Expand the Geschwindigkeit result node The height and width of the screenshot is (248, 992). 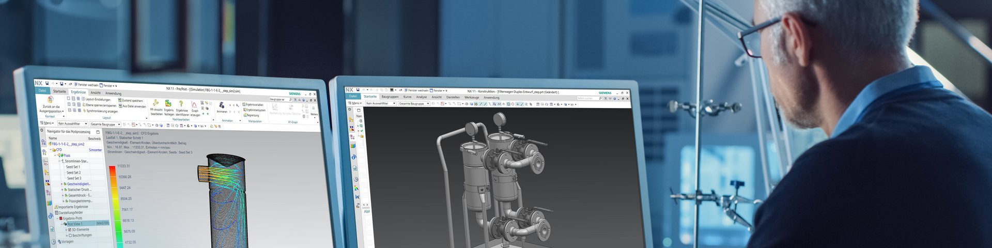[62, 184]
